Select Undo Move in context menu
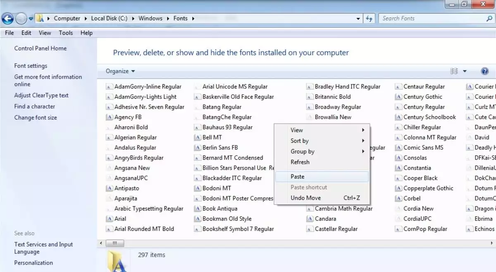Viewport: 496px width, 272px height. (x=305, y=198)
